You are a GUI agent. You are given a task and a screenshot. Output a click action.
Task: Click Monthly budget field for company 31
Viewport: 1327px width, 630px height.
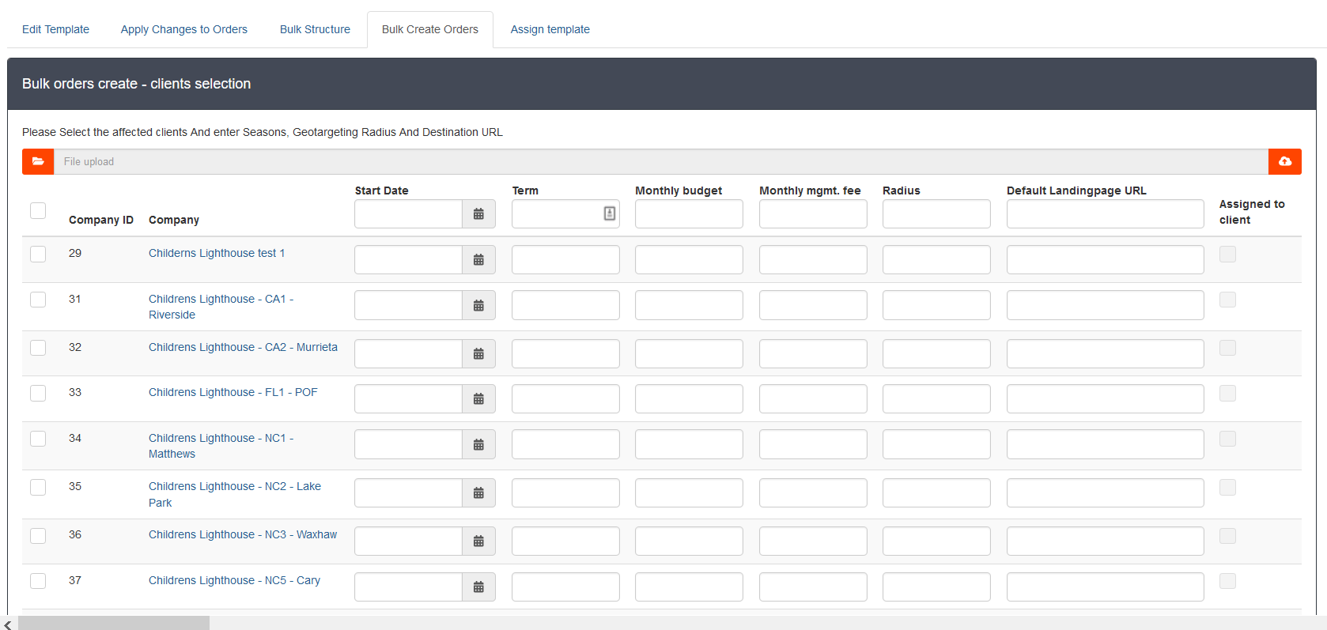(x=689, y=306)
